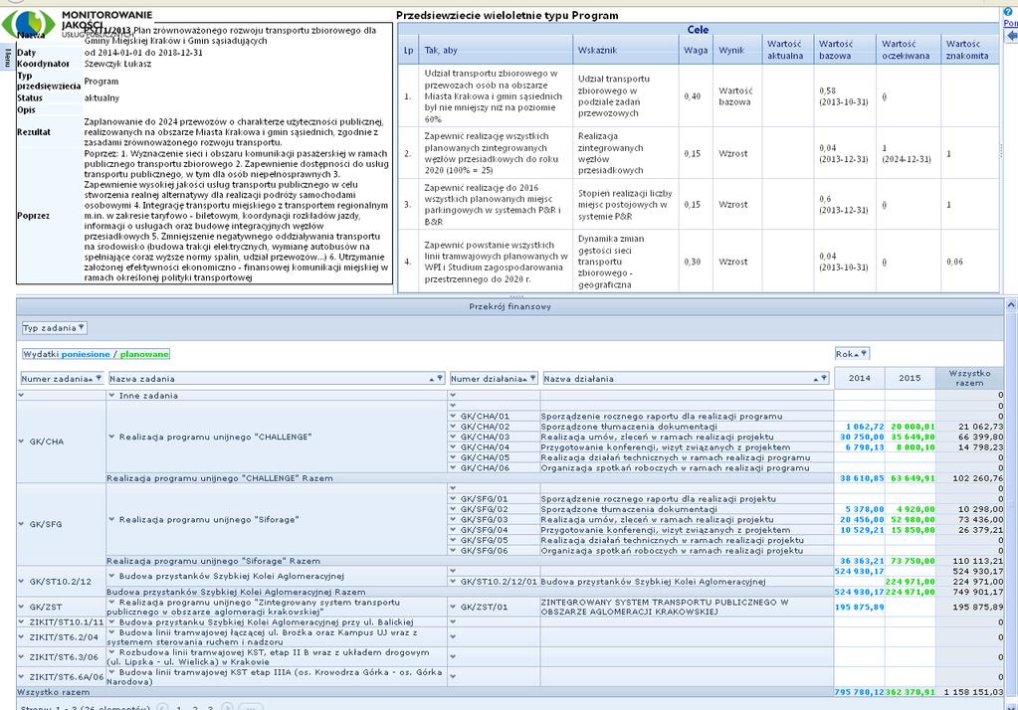
Task: Collapse the Inne zadania chevron
Action: click(111, 395)
